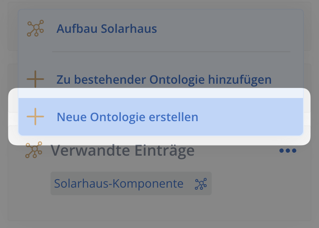The height and width of the screenshot is (228, 319).
Task: Click the plus icon for Zu bestehender Ontologie hinzufügen
Action: click(35, 79)
